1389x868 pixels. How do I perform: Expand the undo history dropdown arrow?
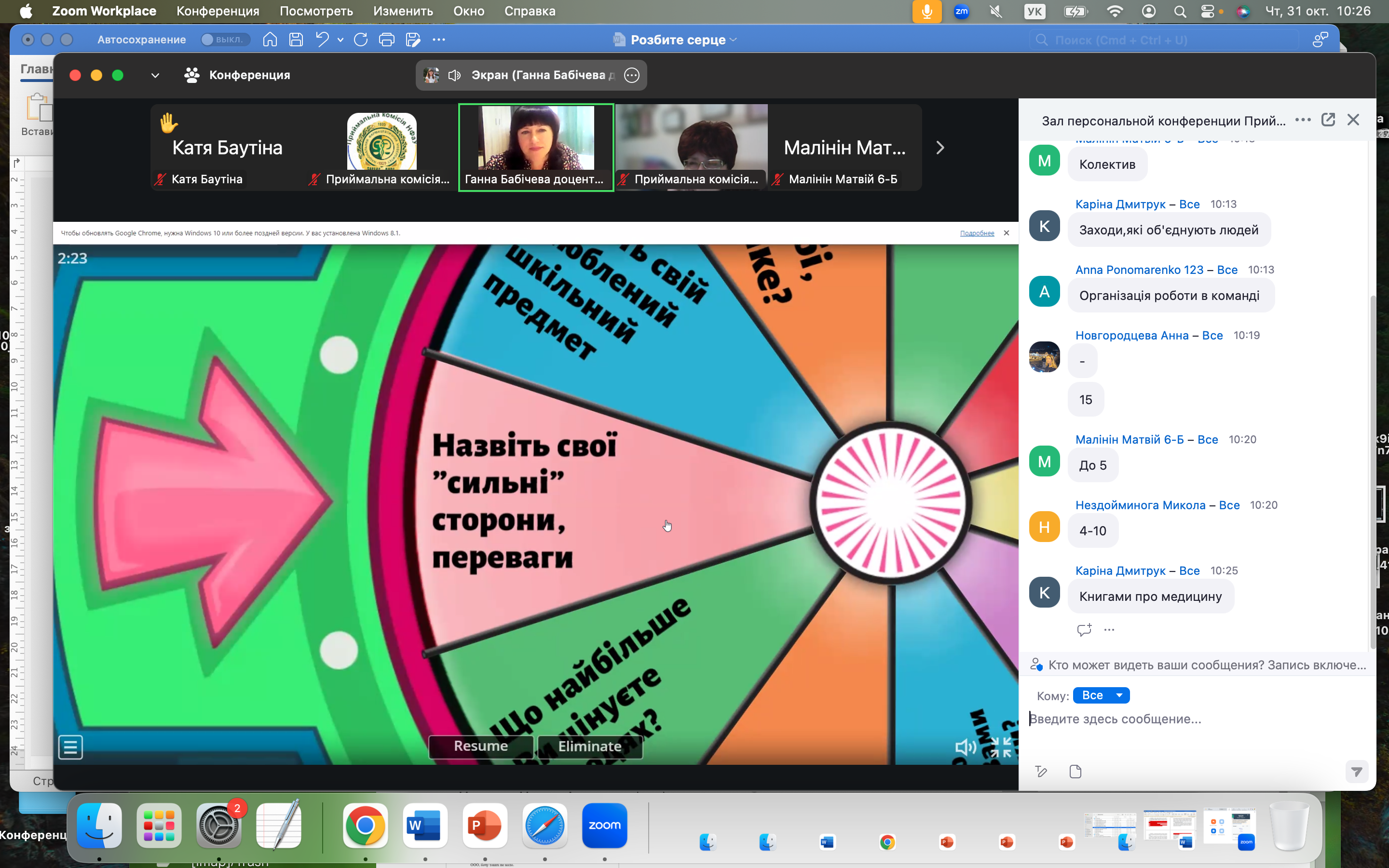click(340, 40)
